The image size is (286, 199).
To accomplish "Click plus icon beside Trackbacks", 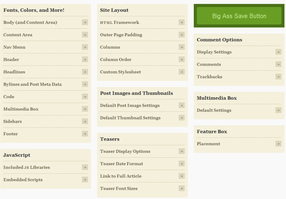I will [278, 77].
